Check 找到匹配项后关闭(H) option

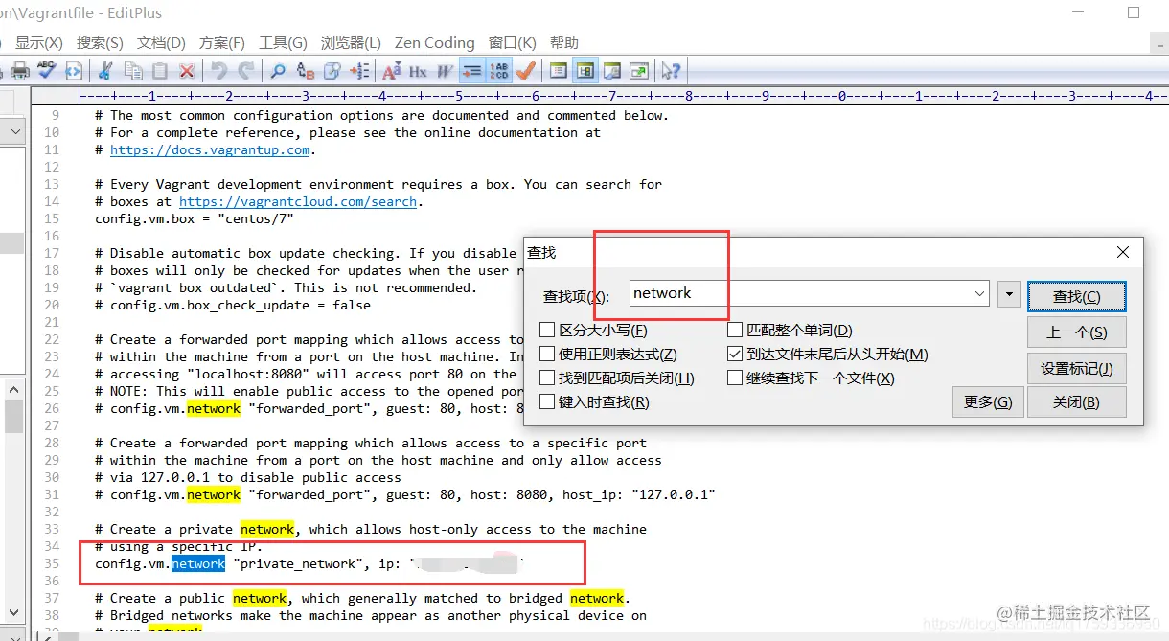[x=547, y=378]
